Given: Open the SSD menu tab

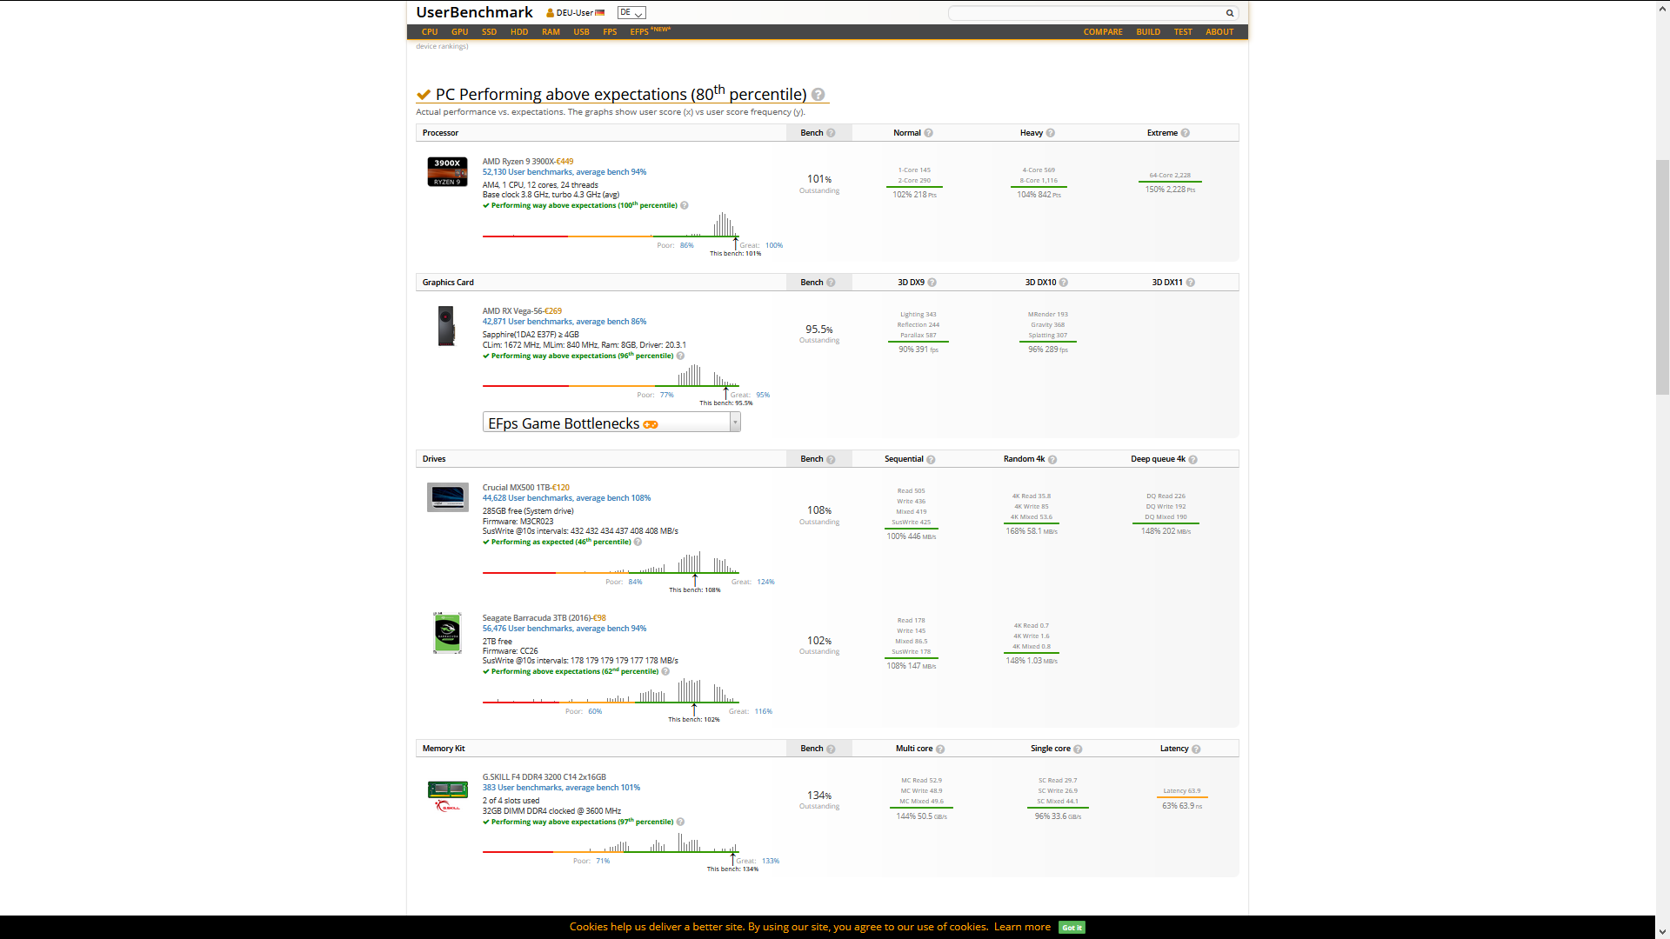Looking at the screenshot, I should point(489,32).
